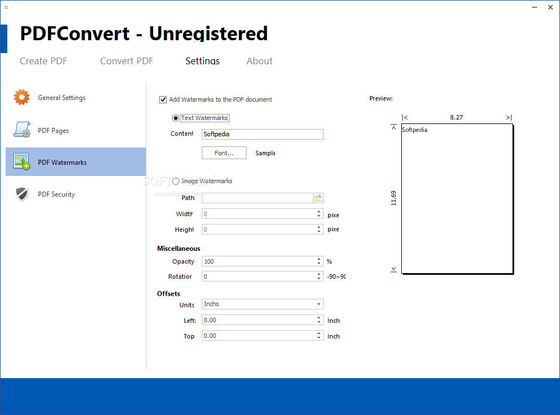This screenshot has height=415, width=560.
Task: Click the up arrow above the preview
Action: pyautogui.click(x=393, y=127)
